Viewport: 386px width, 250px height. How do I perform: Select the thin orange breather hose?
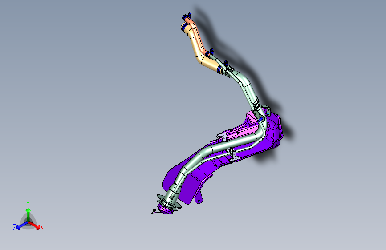tap(197, 34)
